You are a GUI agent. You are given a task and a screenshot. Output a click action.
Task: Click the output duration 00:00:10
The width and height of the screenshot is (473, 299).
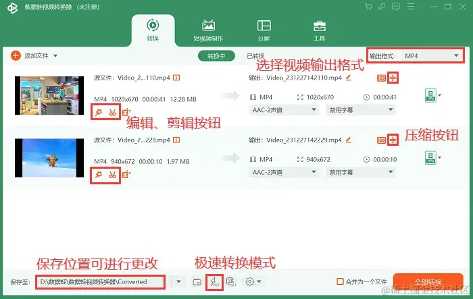point(384,159)
